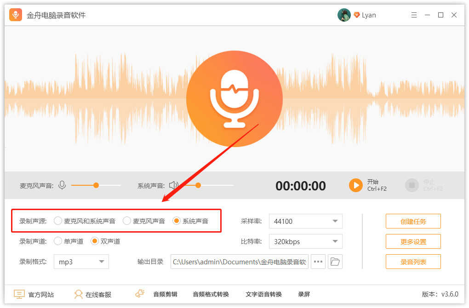Image resolution: width=469 pixels, height=308 pixels.
Task: Open the hamburger menu icon
Action: [414, 15]
